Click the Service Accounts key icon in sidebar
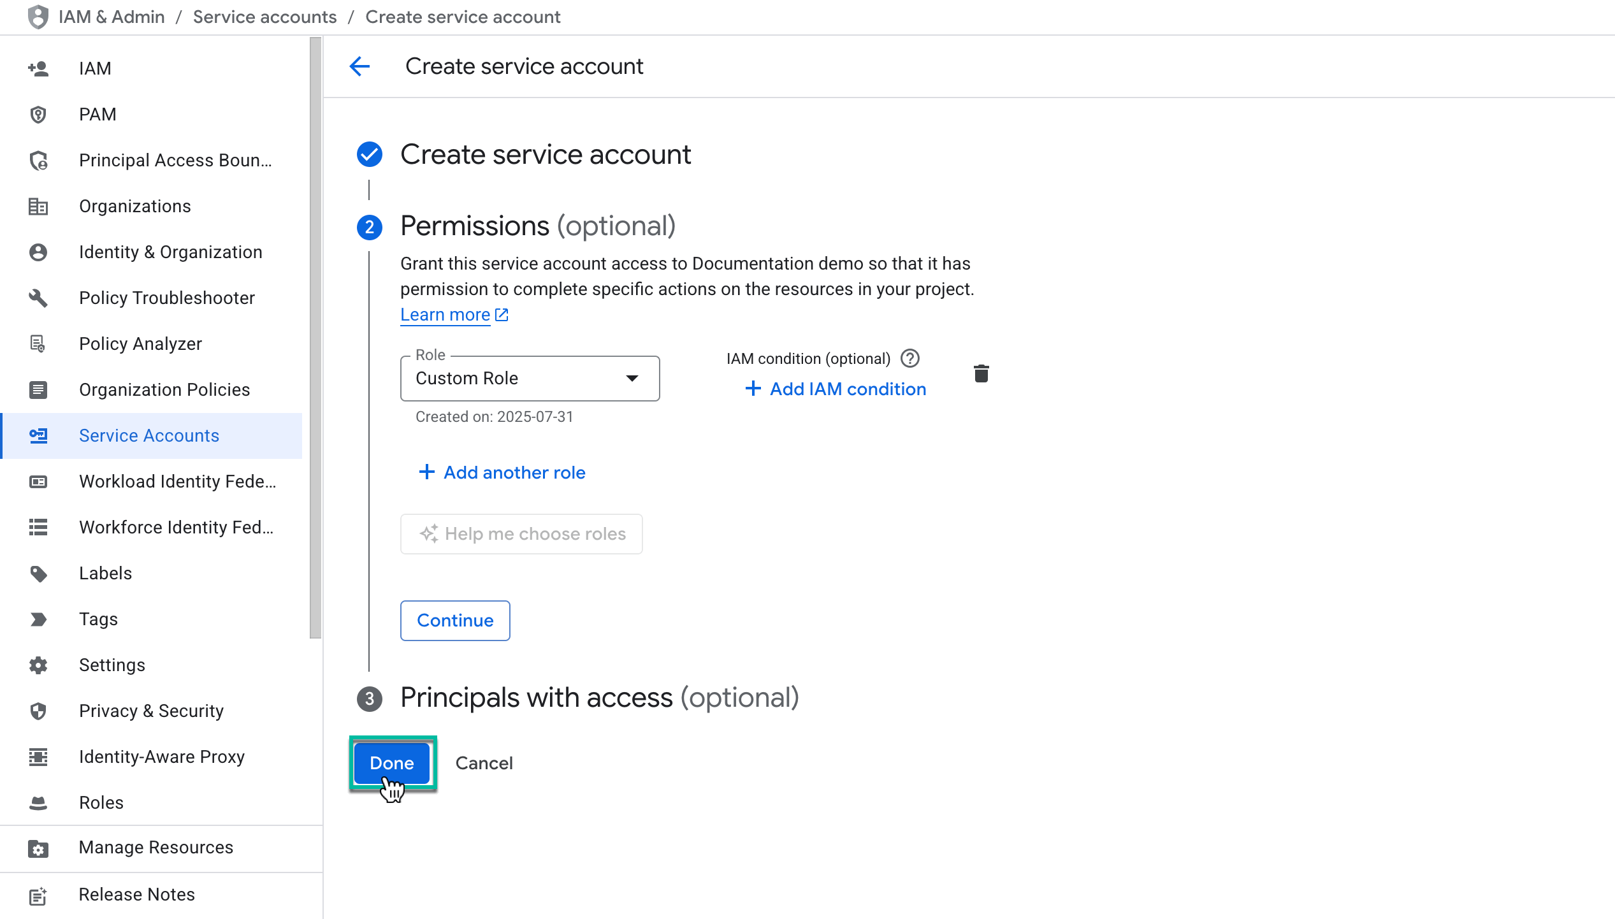Viewport: 1615px width, 919px height. (x=38, y=436)
